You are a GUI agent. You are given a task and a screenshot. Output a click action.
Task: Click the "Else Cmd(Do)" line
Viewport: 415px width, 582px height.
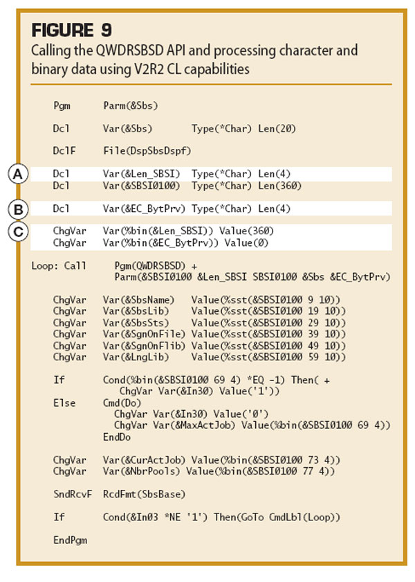pos(97,403)
